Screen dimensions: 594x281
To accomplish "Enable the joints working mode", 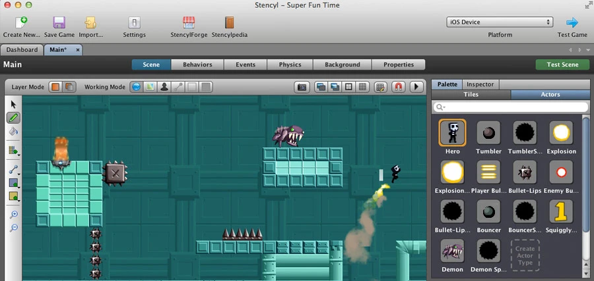I will (178, 87).
